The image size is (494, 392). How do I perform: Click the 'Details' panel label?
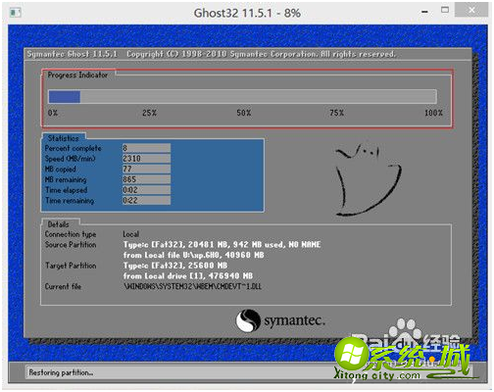(59, 224)
